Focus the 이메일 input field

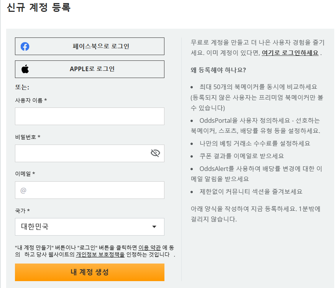[x=90, y=190]
